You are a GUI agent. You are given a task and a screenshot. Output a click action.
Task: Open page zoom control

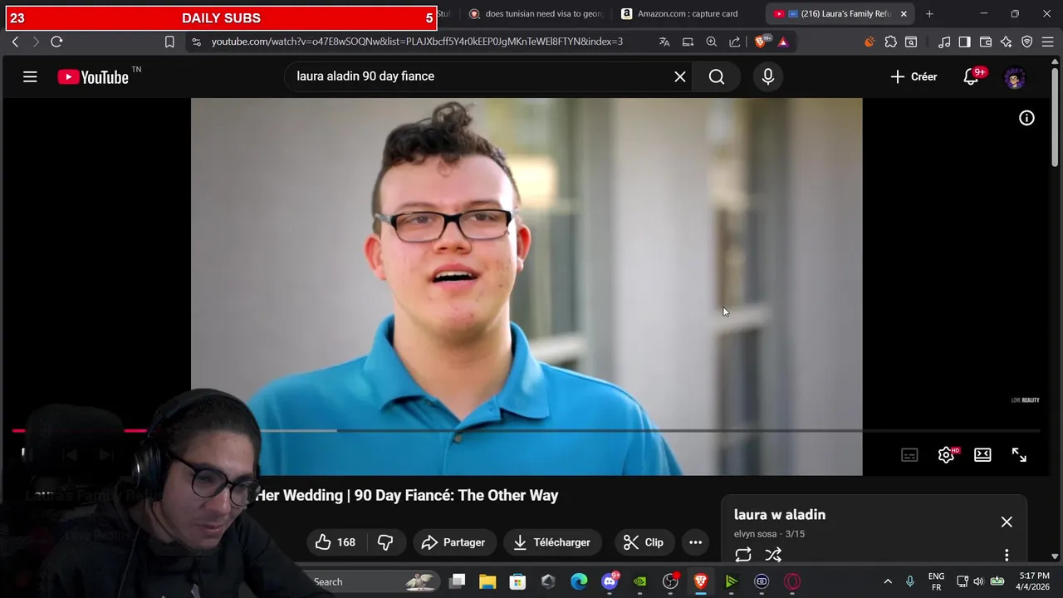711,42
